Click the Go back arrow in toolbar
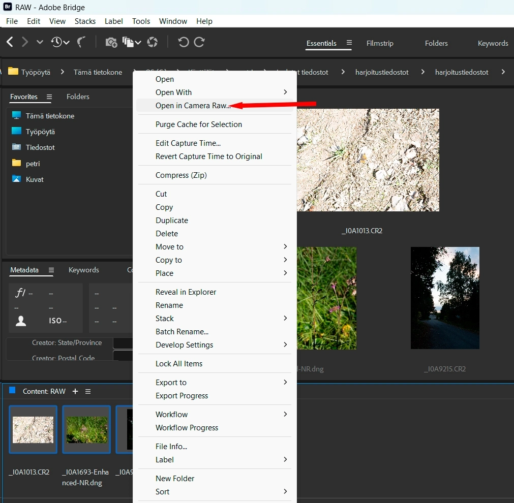This screenshot has width=514, height=503. click(x=10, y=42)
